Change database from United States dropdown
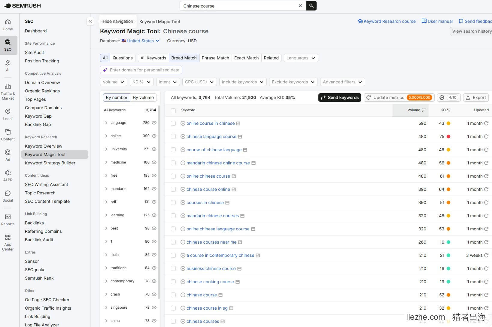The width and height of the screenshot is (492, 327). (x=140, y=41)
